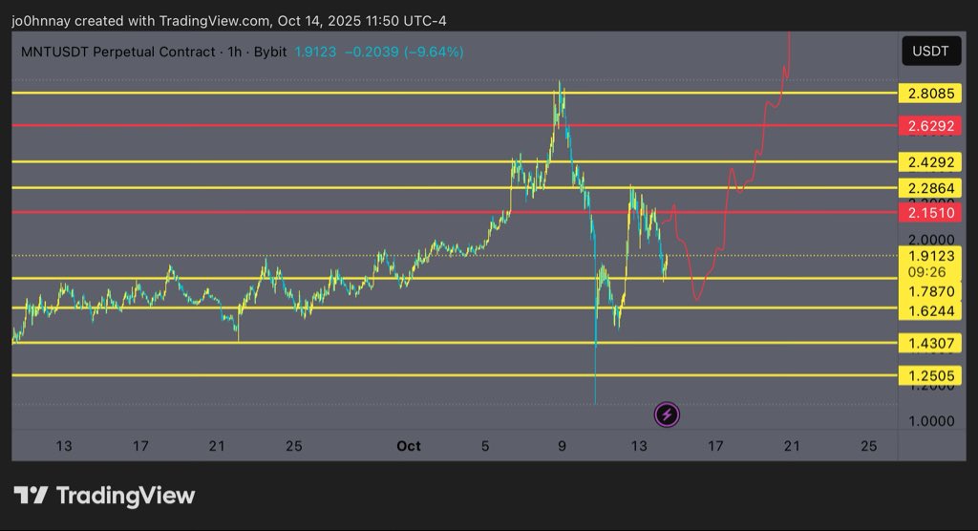Screen dimensions: 978x531
Task: Click the 5 date on time axis
Action: pyautogui.click(x=485, y=446)
